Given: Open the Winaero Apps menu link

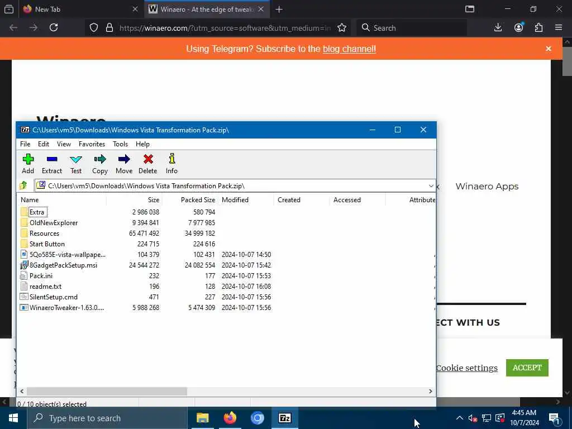Looking at the screenshot, I should pos(487,187).
